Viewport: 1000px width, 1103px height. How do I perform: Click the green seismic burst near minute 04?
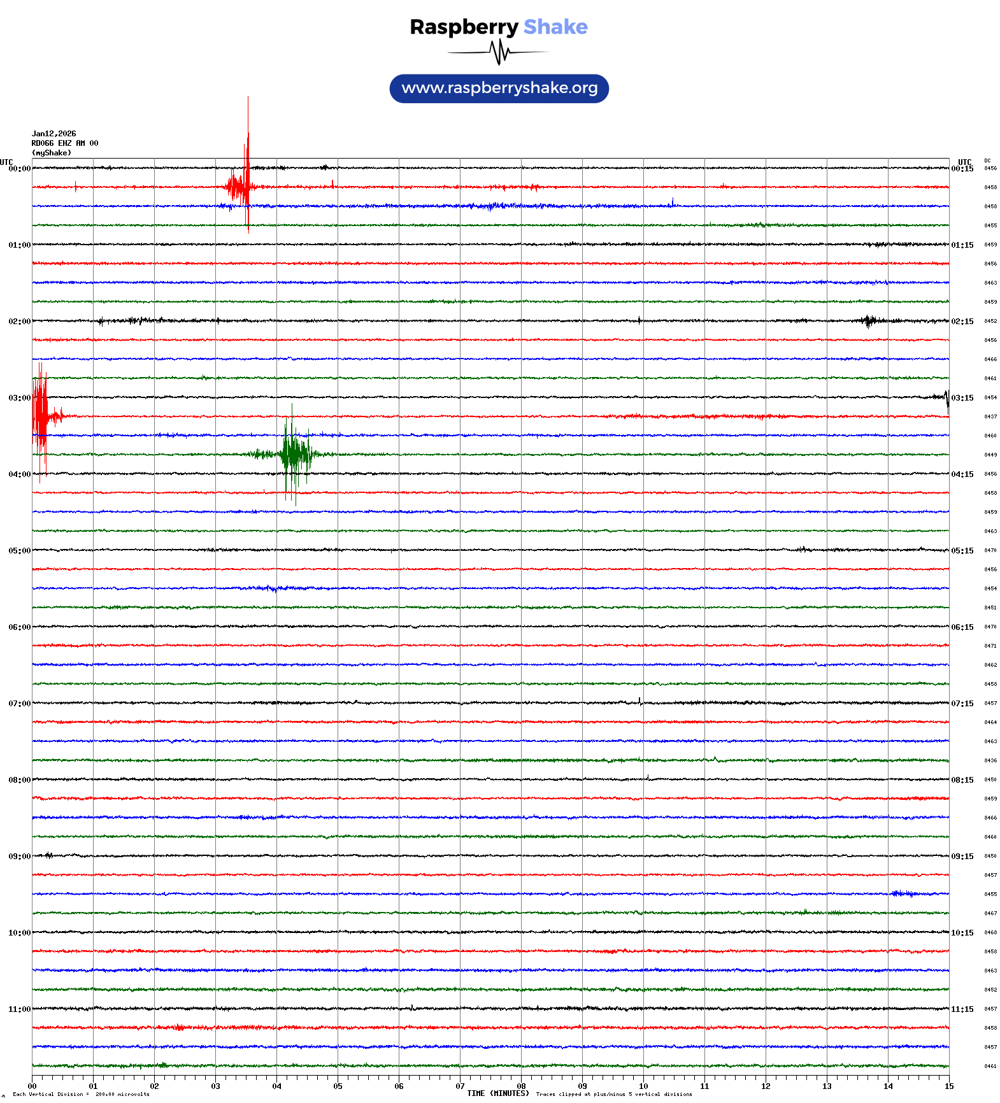(293, 455)
